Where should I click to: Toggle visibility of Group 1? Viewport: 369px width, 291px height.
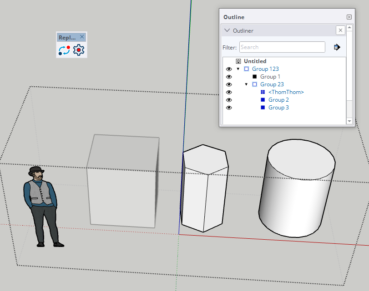[x=229, y=77]
